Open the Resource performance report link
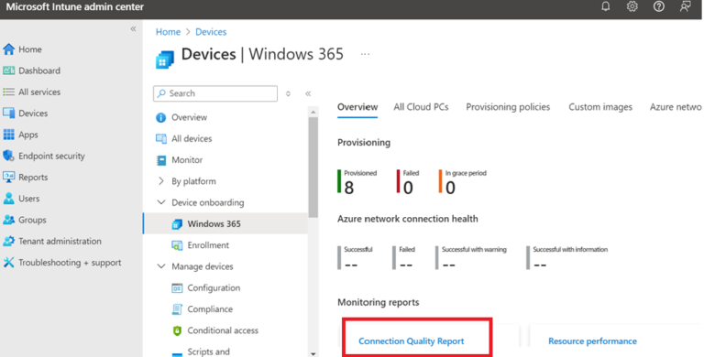The height and width of the screenshot is (357, 704). [x=593, y=341]
